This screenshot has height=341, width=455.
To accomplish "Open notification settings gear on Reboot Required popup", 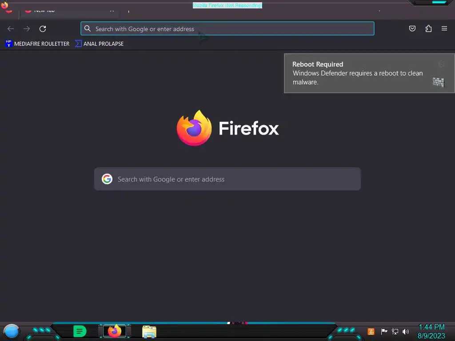I will [x=441, y=64].
